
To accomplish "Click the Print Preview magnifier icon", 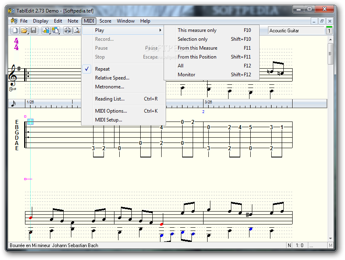I will [77, 30].
